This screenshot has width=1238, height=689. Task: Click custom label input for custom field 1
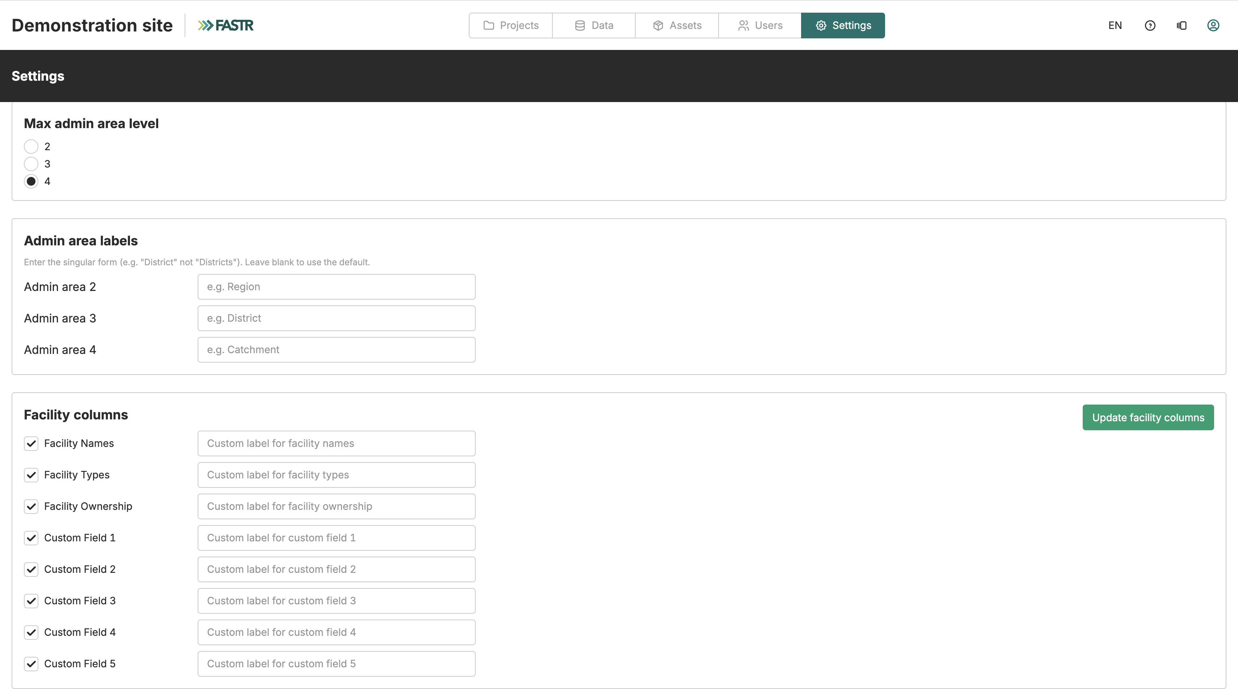[x=336, y=538]
